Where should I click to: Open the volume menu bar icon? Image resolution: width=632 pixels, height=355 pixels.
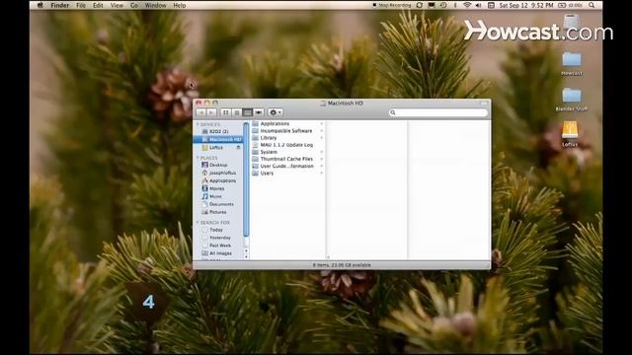pos(479,5)
